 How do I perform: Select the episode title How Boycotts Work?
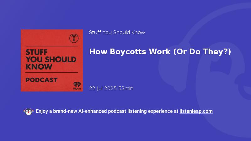pos(160,52)
